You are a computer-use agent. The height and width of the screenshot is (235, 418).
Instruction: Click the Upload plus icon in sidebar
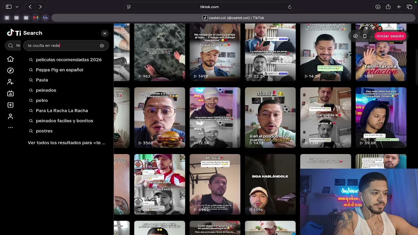click(x=10, y=105)
